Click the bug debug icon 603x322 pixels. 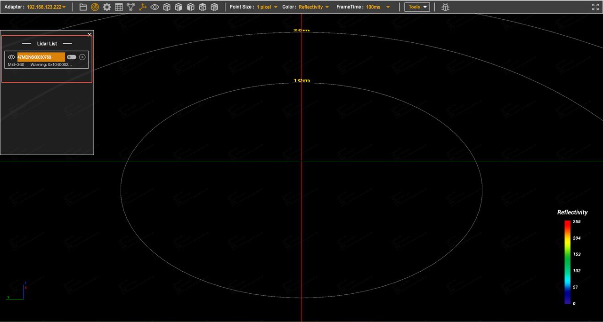[445, 7]
